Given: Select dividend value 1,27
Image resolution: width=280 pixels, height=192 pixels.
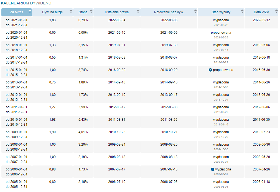Looking at the screenshot, I should [52, 107].
